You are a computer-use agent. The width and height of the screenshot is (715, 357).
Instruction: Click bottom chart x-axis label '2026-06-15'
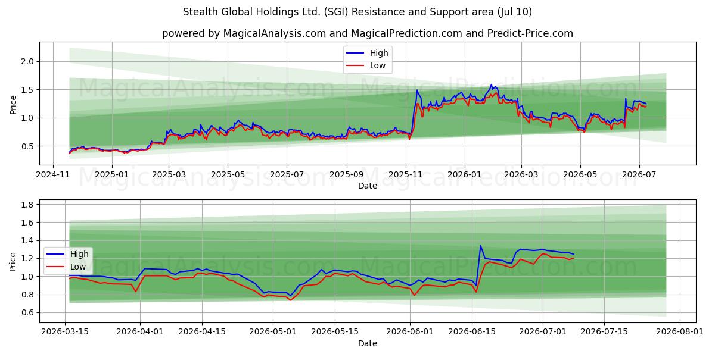coord(471,333)
